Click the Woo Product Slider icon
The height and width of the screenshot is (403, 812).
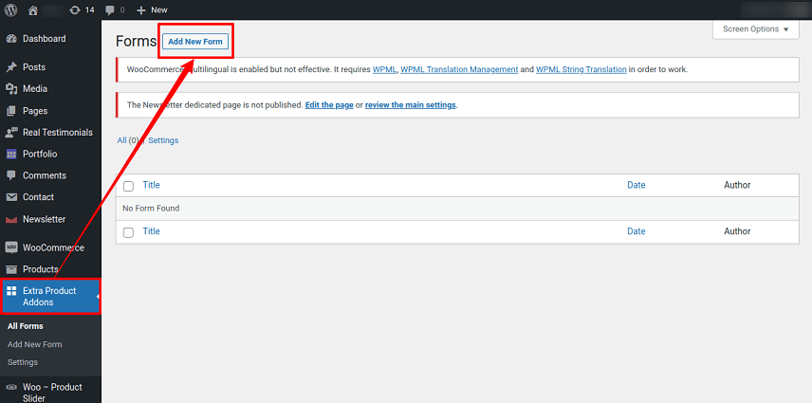(11, 387)
